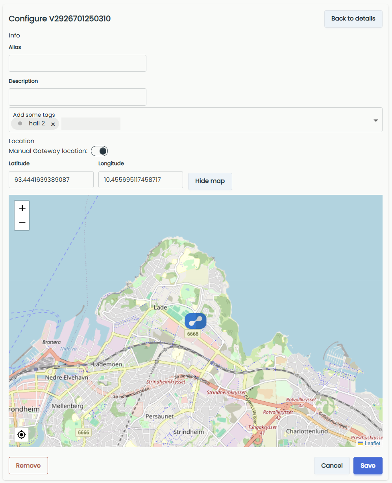Click the 'hall 2' tag chip
The height and width of the screenshot is (483, 392).
click(35, 123)
